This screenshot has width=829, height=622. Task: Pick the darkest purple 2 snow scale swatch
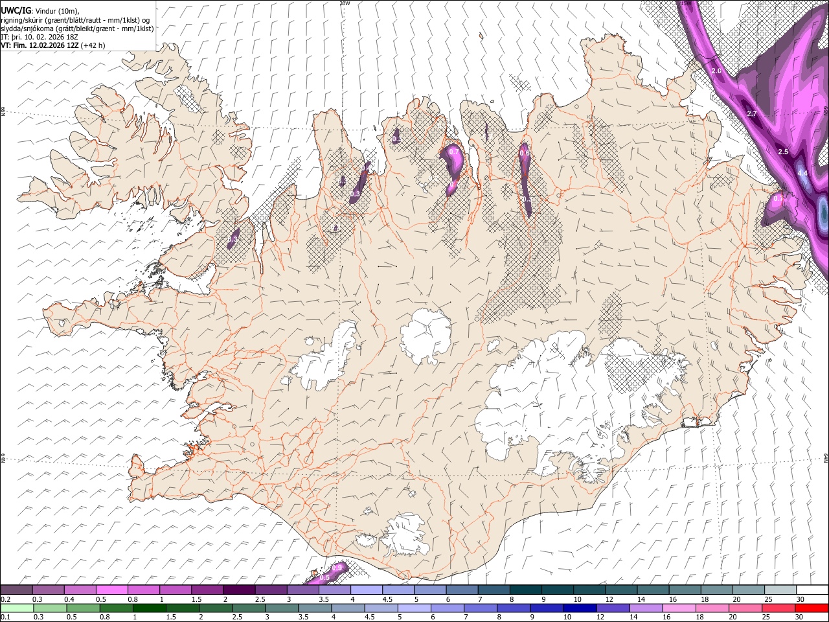[x=239, y=590]
